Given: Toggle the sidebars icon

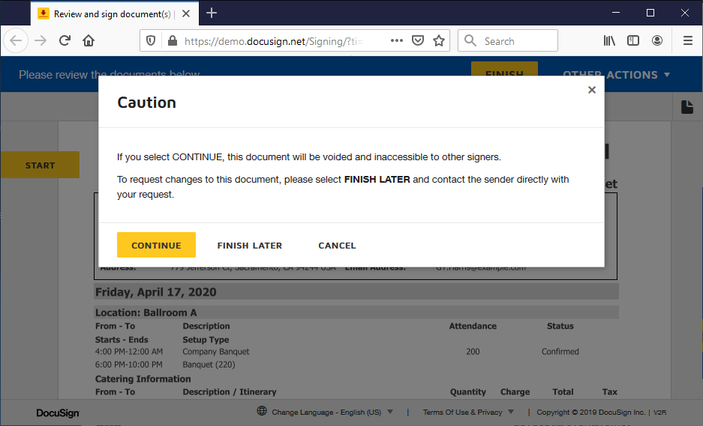Looking at the screenshot, I should (x=633, y=40).
